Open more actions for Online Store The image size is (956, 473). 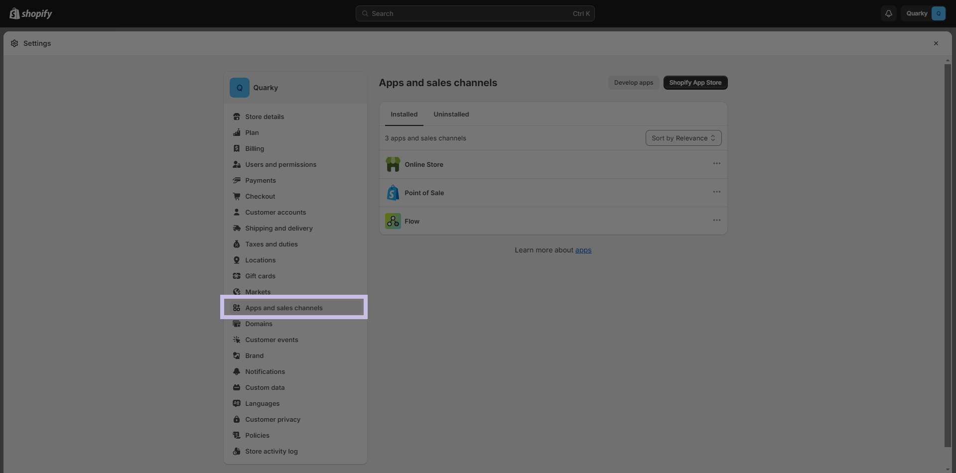(x=716, y=164)
